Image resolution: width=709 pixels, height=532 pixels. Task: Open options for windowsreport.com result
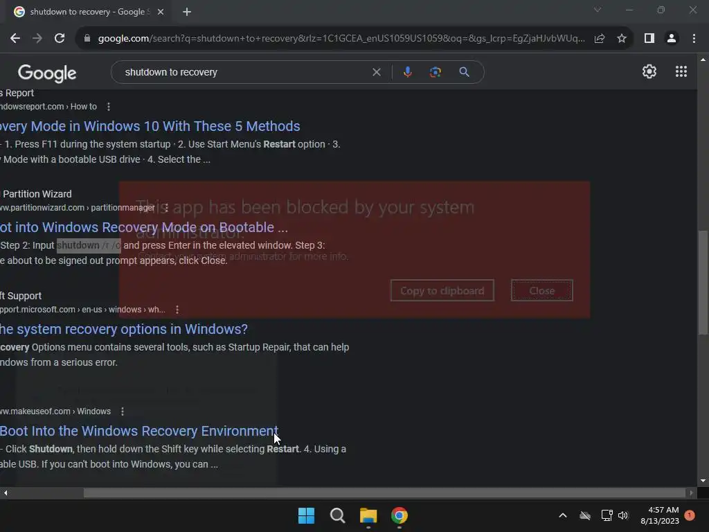pos(109,107)
